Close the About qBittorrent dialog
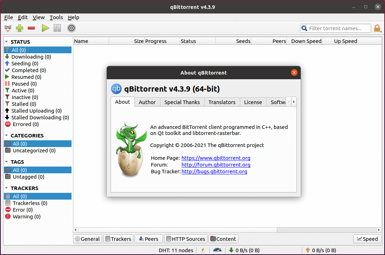This screenshot has height=255, width=385. (294, 72)
